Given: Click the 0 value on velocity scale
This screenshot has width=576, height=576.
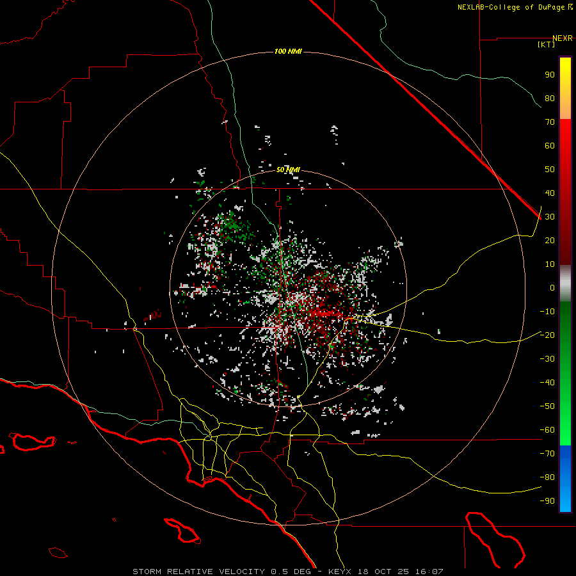Looking at the screenshot, I should coord(552,288).
